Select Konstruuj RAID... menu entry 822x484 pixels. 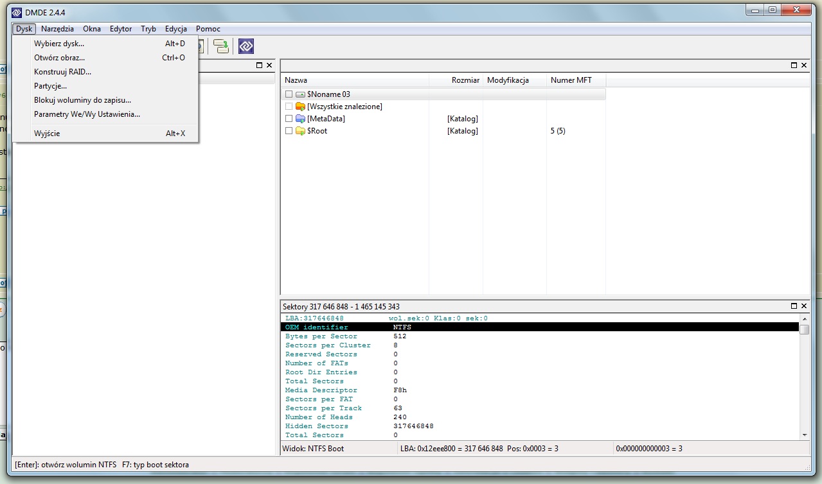[105, 72]
